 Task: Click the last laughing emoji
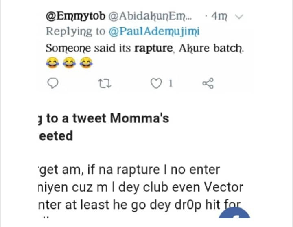tap(86, 63)
